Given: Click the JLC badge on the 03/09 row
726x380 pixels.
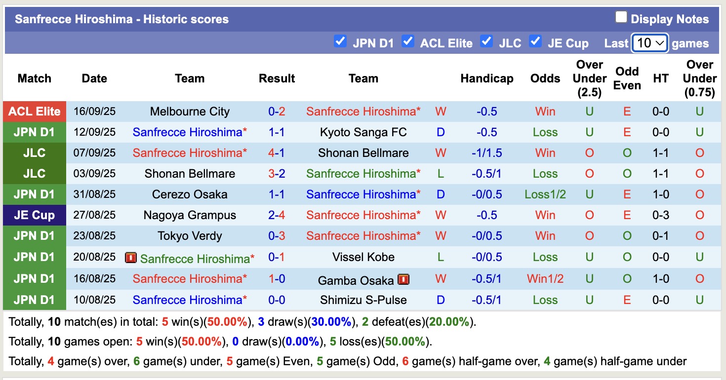Looking at the screenshot, I should pos(34,173).
